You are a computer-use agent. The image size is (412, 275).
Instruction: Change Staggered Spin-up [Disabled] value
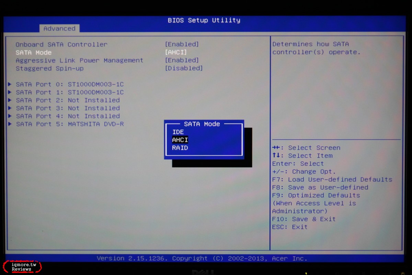pos(184,68)
